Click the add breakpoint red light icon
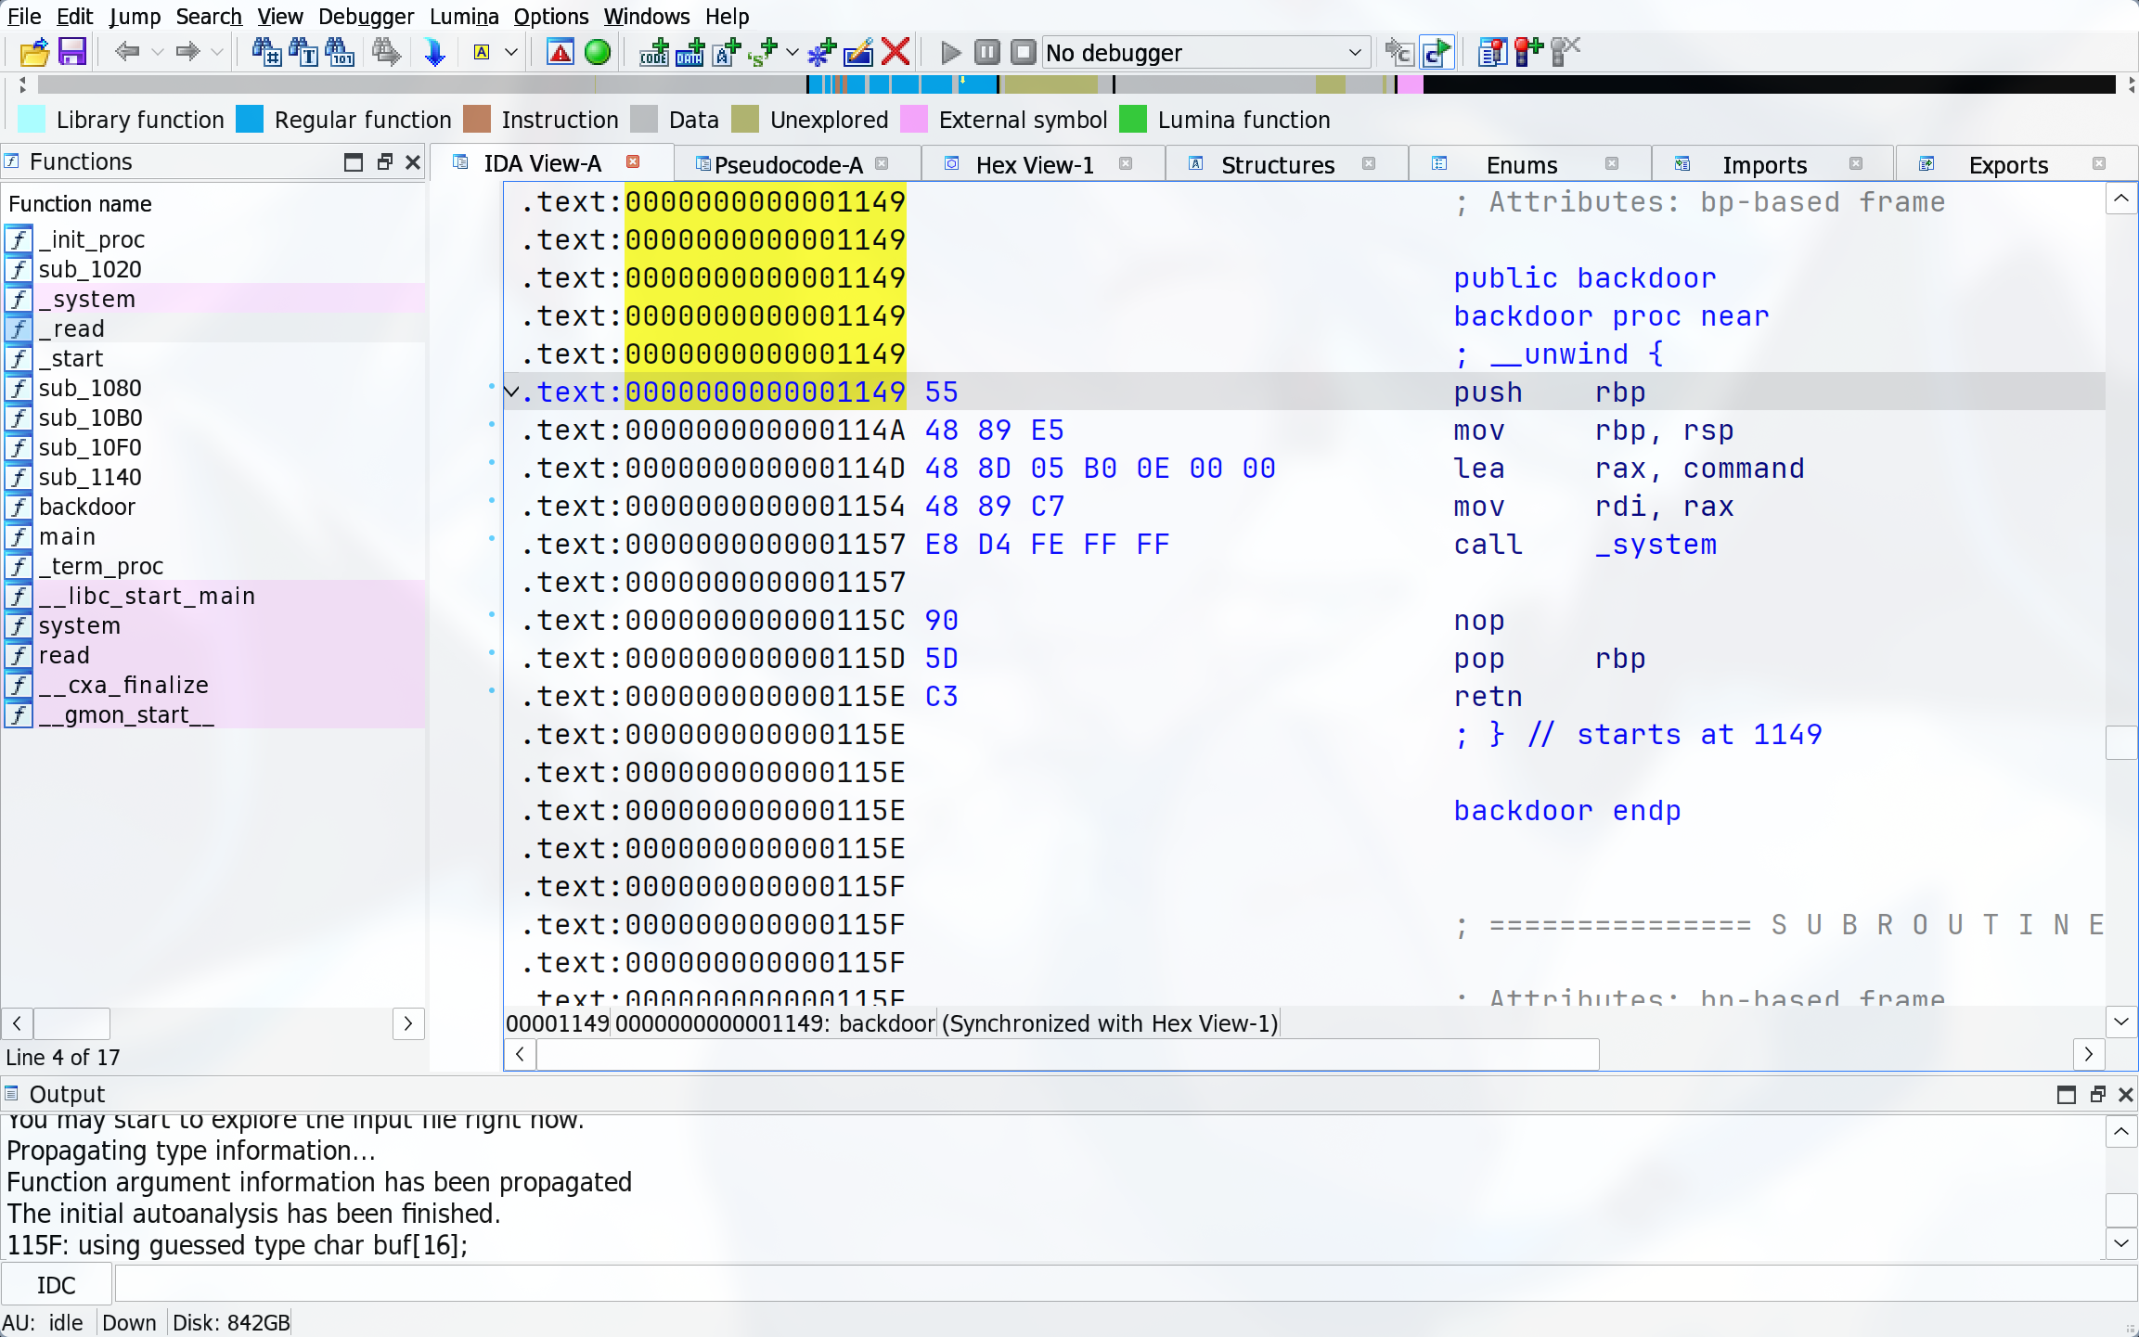This screenshot has height=1337, width=2139. (1527, 52)
